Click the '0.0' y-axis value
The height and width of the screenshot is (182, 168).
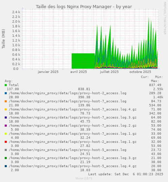[x=16, y=69]
